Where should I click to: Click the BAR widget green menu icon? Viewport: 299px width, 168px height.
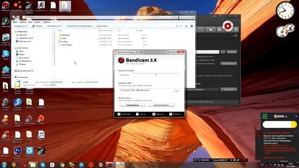click(265, 116)
